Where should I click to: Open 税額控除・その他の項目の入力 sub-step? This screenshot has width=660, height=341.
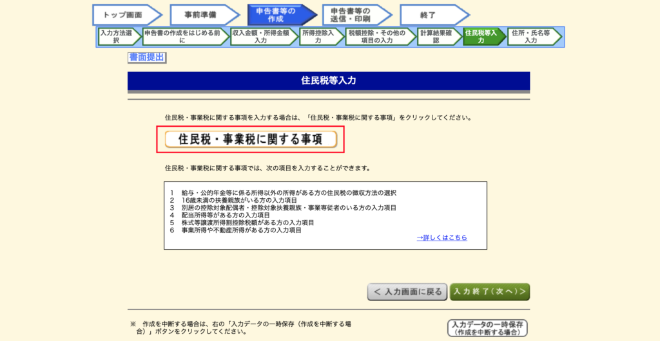378,36
